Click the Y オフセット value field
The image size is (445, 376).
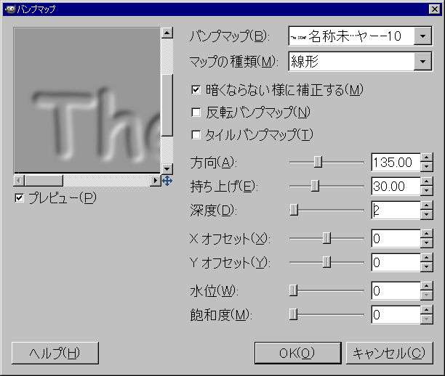tap(396, 262)
